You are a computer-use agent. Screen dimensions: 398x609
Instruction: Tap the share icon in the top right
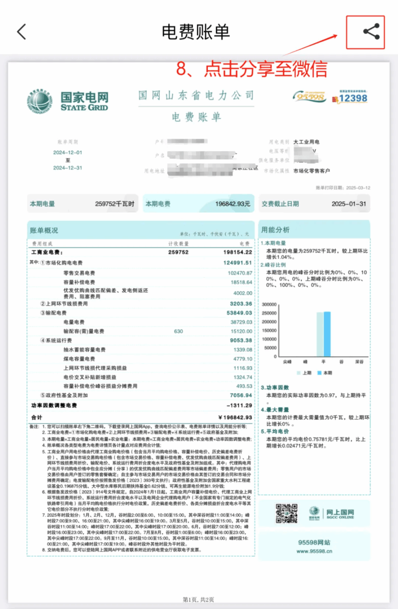coord(371,32)
